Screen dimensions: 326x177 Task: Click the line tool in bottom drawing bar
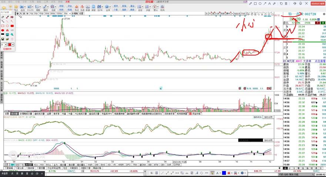[162, 173]
